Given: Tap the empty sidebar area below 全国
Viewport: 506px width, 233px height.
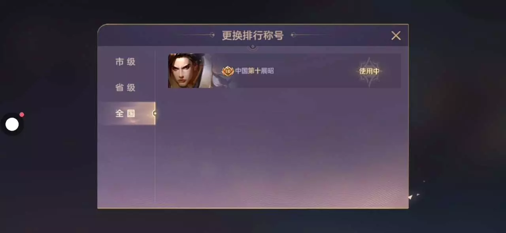Looking at the screenshot, I should click(126, 166).
